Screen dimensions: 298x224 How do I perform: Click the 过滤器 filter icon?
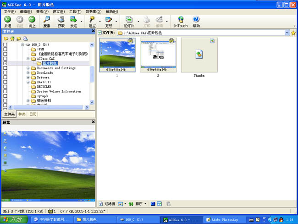(x=101, y=204)
